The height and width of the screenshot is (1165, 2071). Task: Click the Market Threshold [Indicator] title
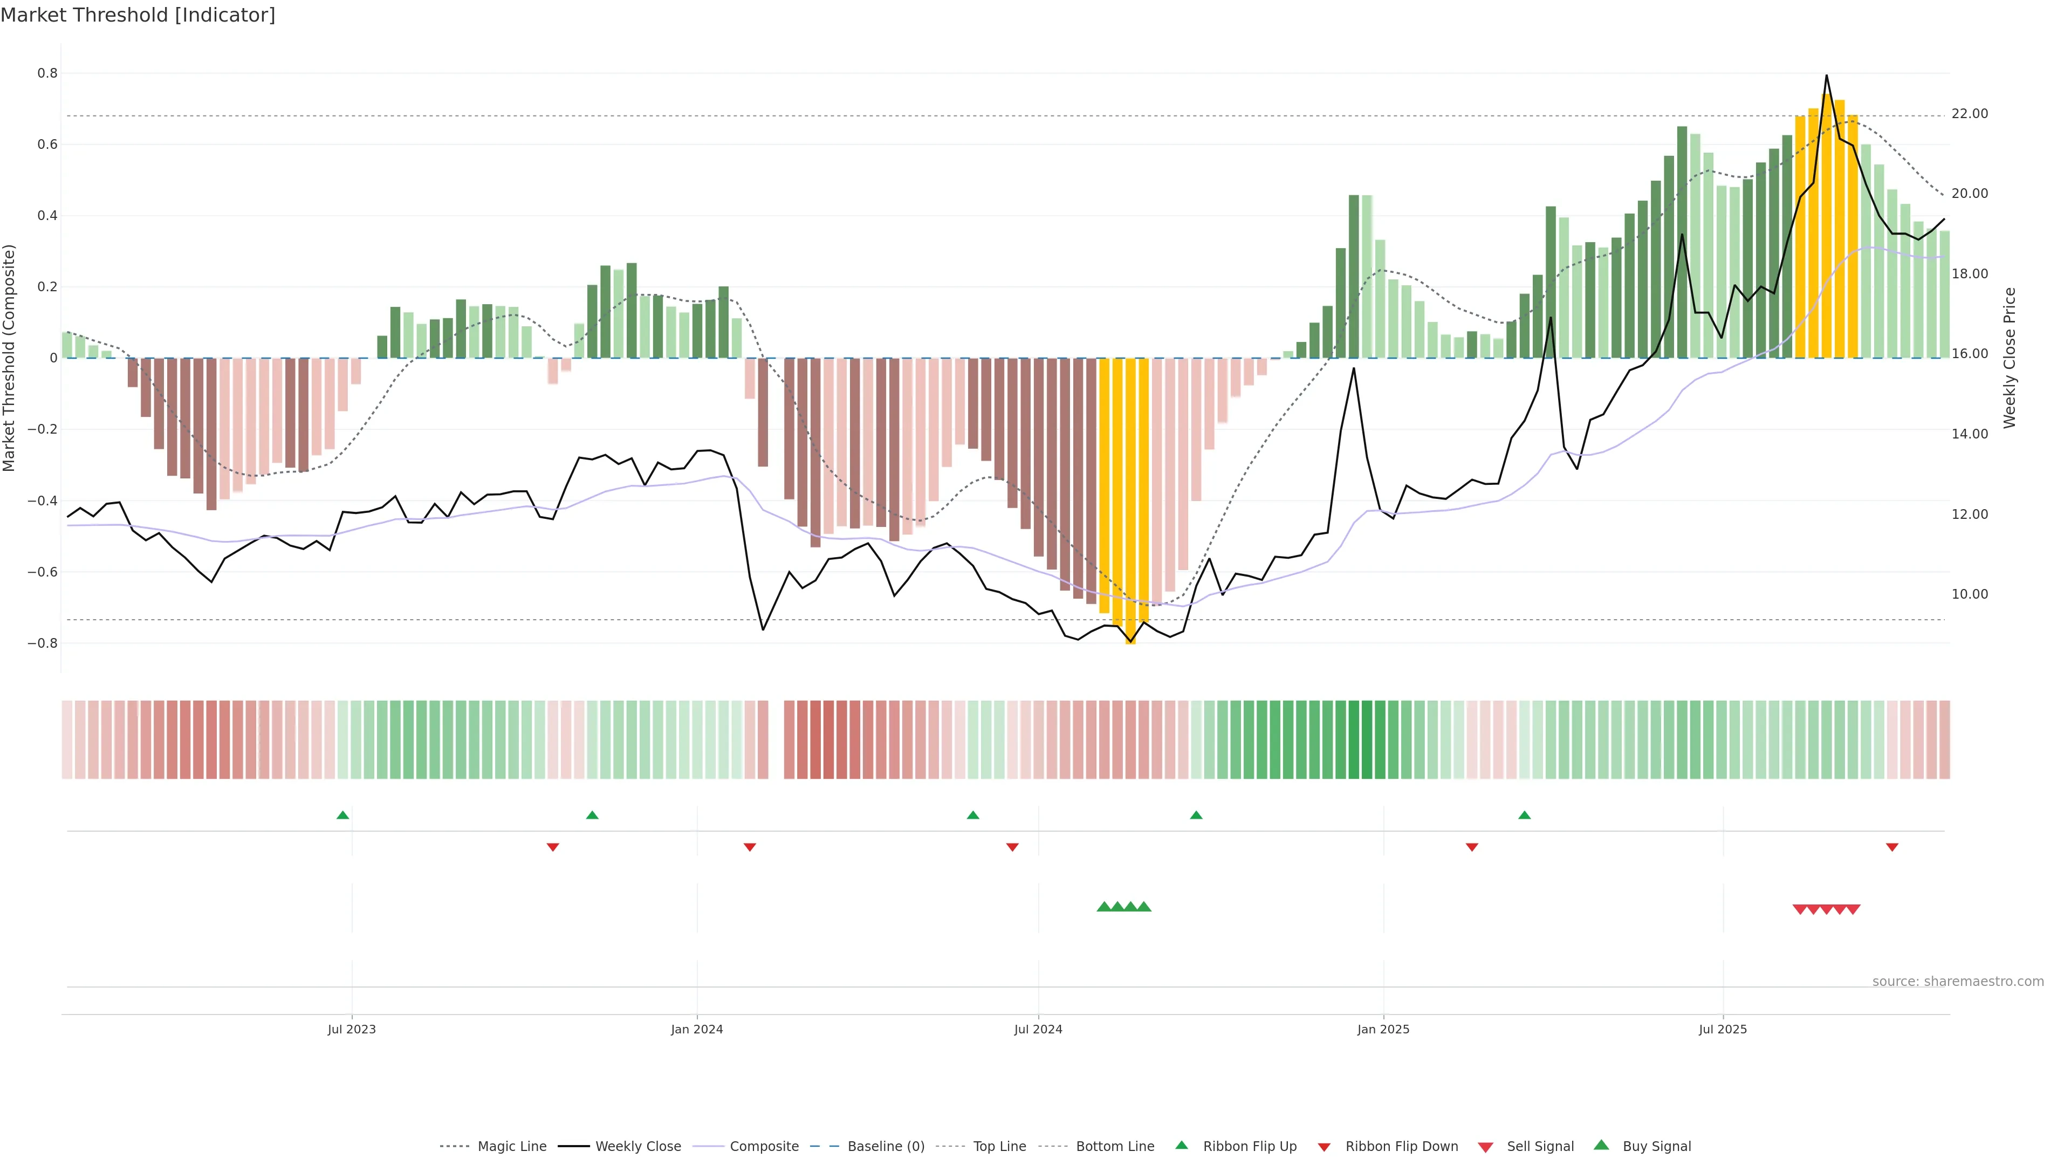138,15
